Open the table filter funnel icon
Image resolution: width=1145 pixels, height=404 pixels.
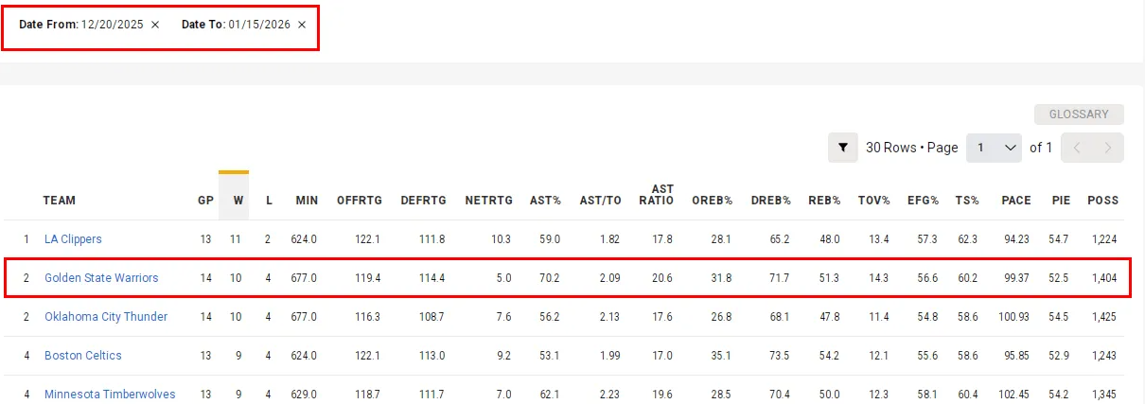coord(842,148)
